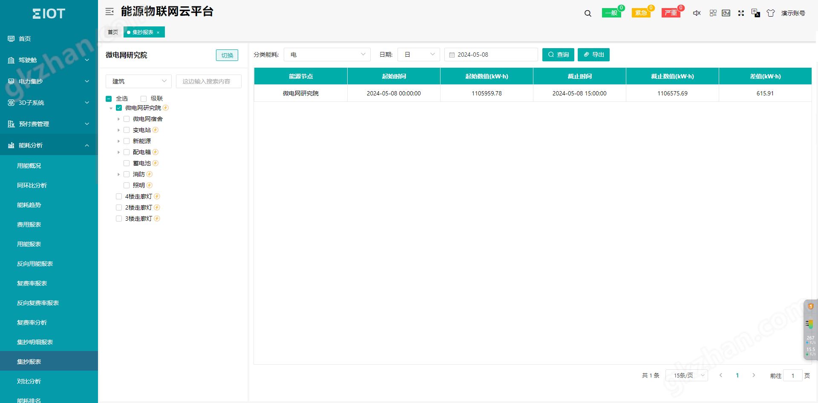Switch to the 首页 tab

click(113, 32)
